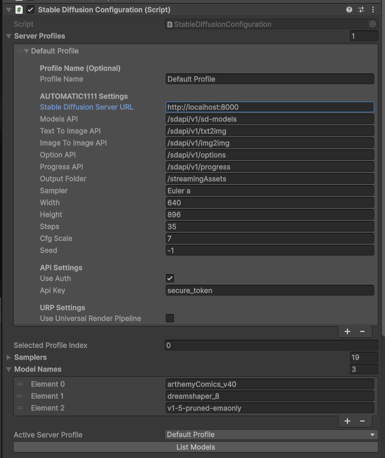Viewport: 385px width, 458px height.
Task: Edit Element 2 v1-5-pruned-emaonly field
Action: pyautogui.click(x=270, y=408)
